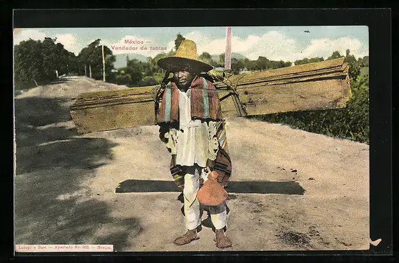Click the notch on the postcard's bottom-right edge

click(375, 242)
